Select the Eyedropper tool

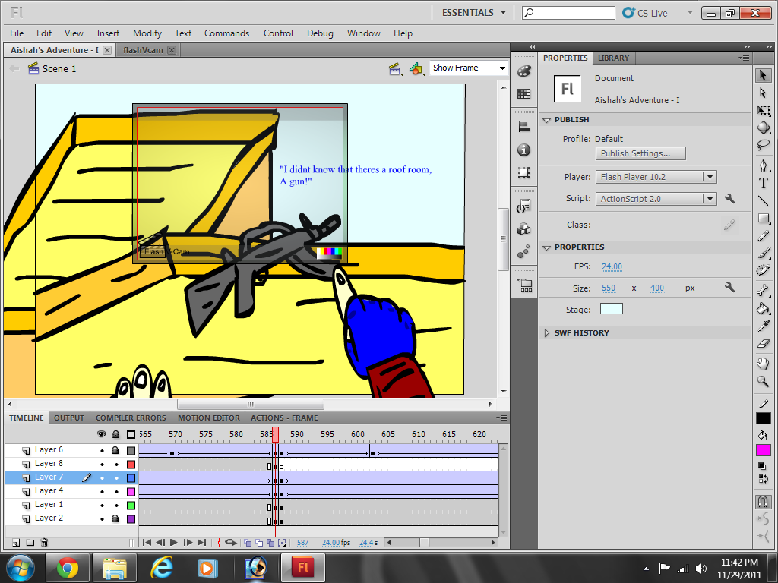coord(763,326)
